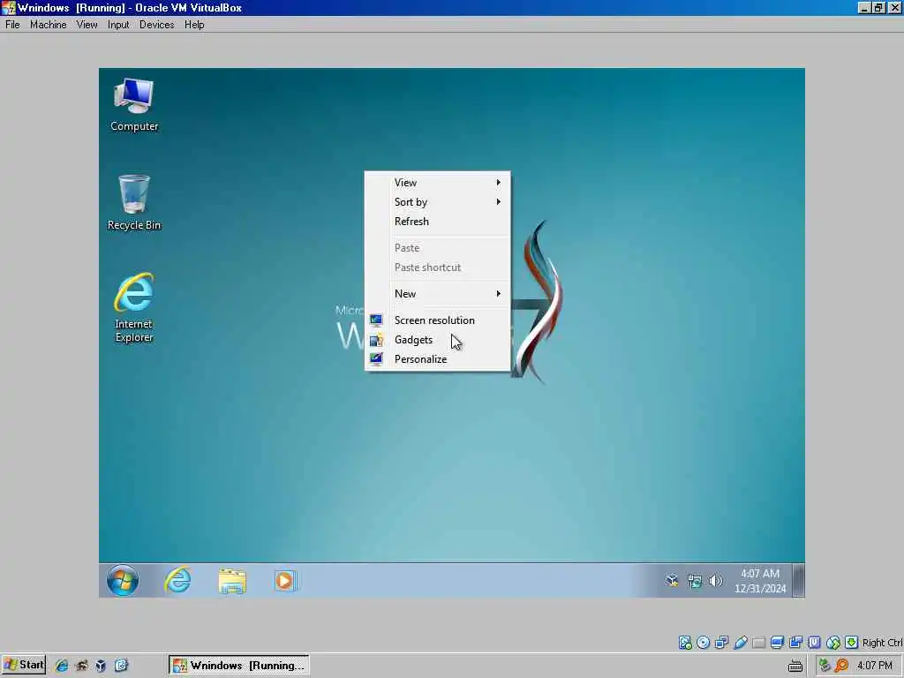This screenshot has width=904, height=678.
Task: Expand the New submenu arrow
Action: 499,293
